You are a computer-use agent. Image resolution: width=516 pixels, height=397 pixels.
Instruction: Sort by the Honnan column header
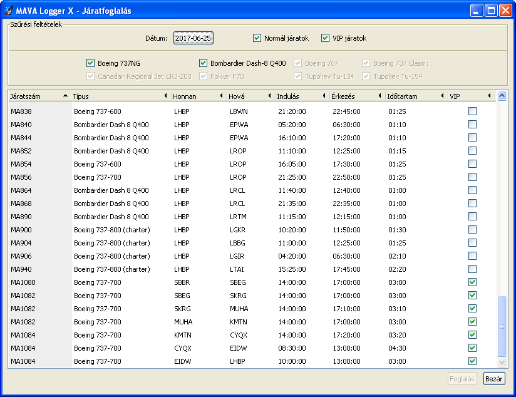[x=199, y=96]
